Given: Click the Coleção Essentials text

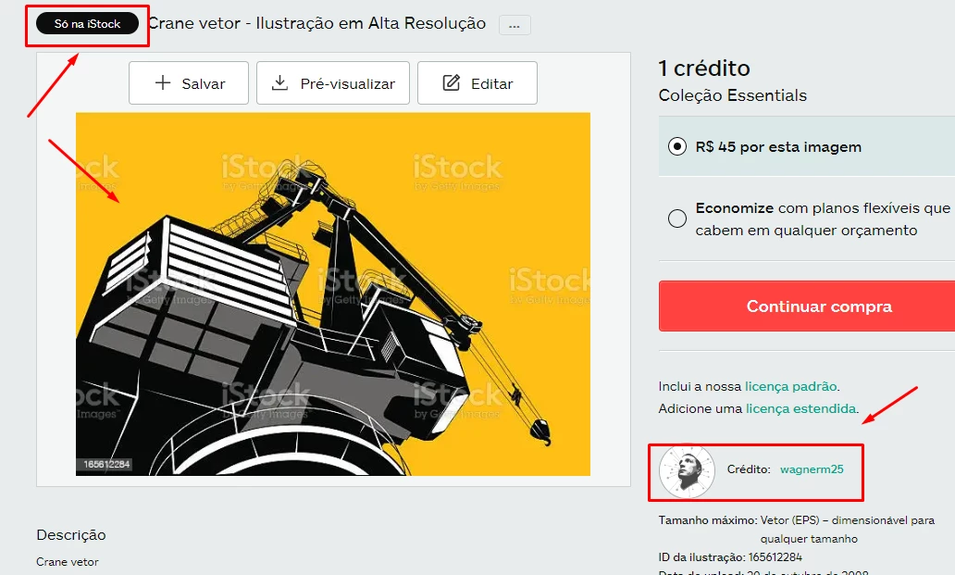Looking at the screenshot, I should (x=733, y=95).
